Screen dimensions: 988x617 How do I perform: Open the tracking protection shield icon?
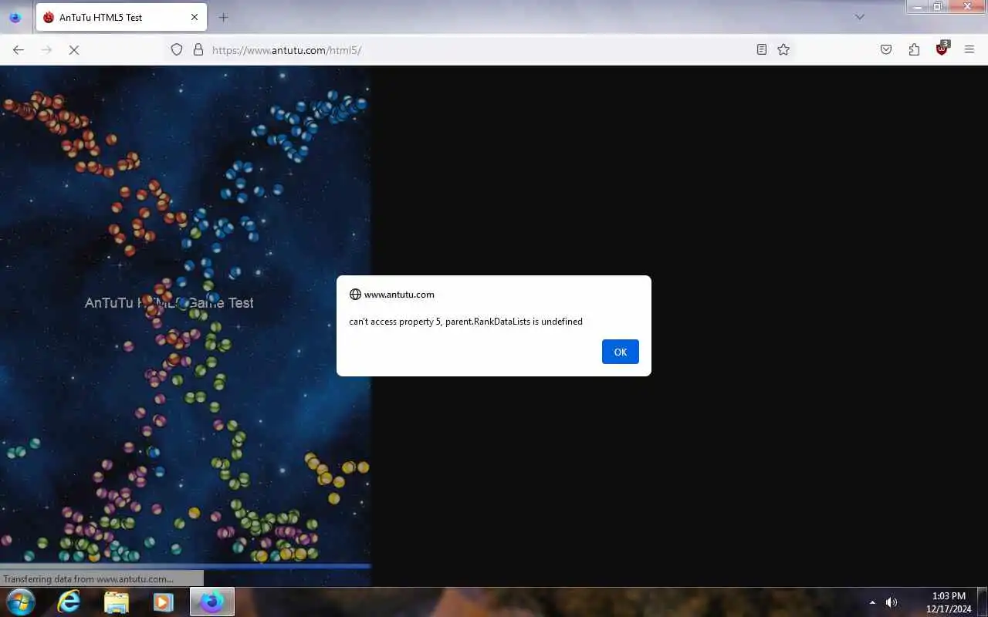pos(177,49)
